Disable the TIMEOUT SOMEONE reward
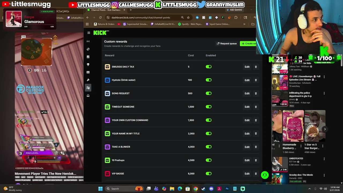This screenshot has height=193, width=343. coord(208,107)
